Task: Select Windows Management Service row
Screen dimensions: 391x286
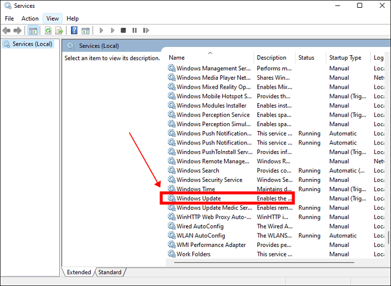Action: point(275,69)
